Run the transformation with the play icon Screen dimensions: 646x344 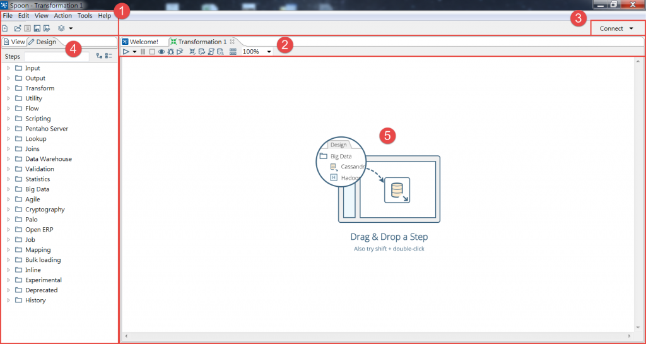tap(126, 52)
